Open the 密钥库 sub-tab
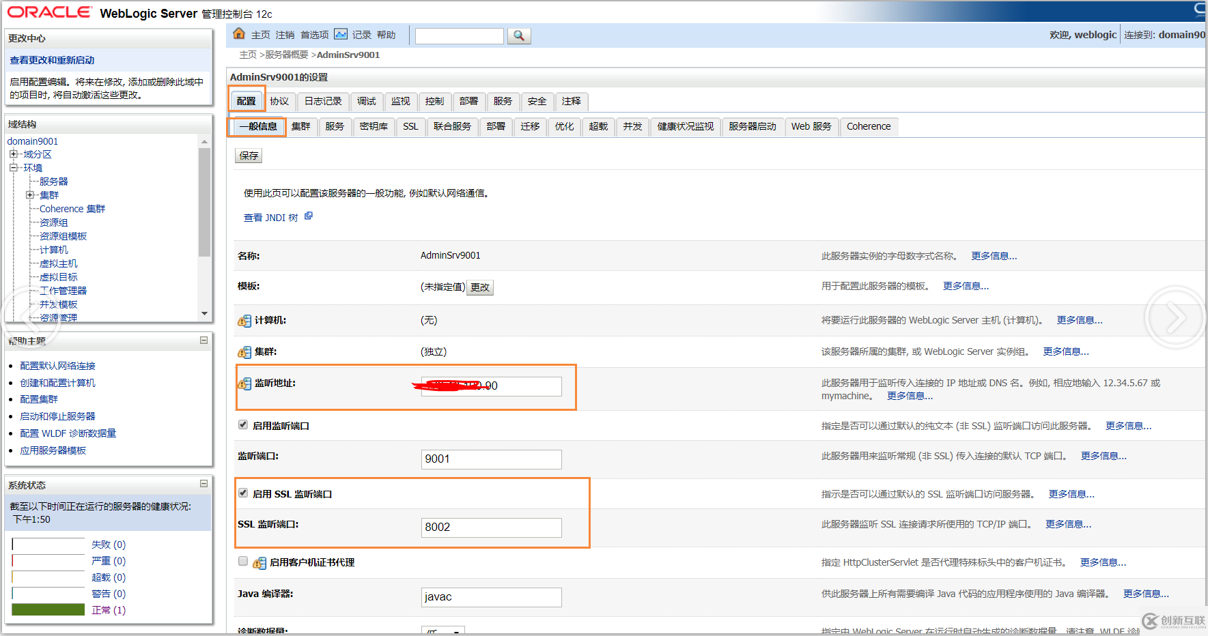 point(374,126)
